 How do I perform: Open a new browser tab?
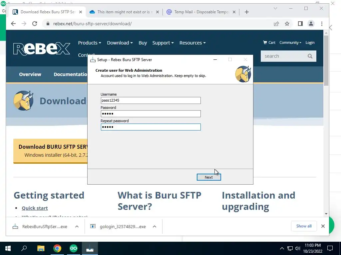[x=247, y=12]
